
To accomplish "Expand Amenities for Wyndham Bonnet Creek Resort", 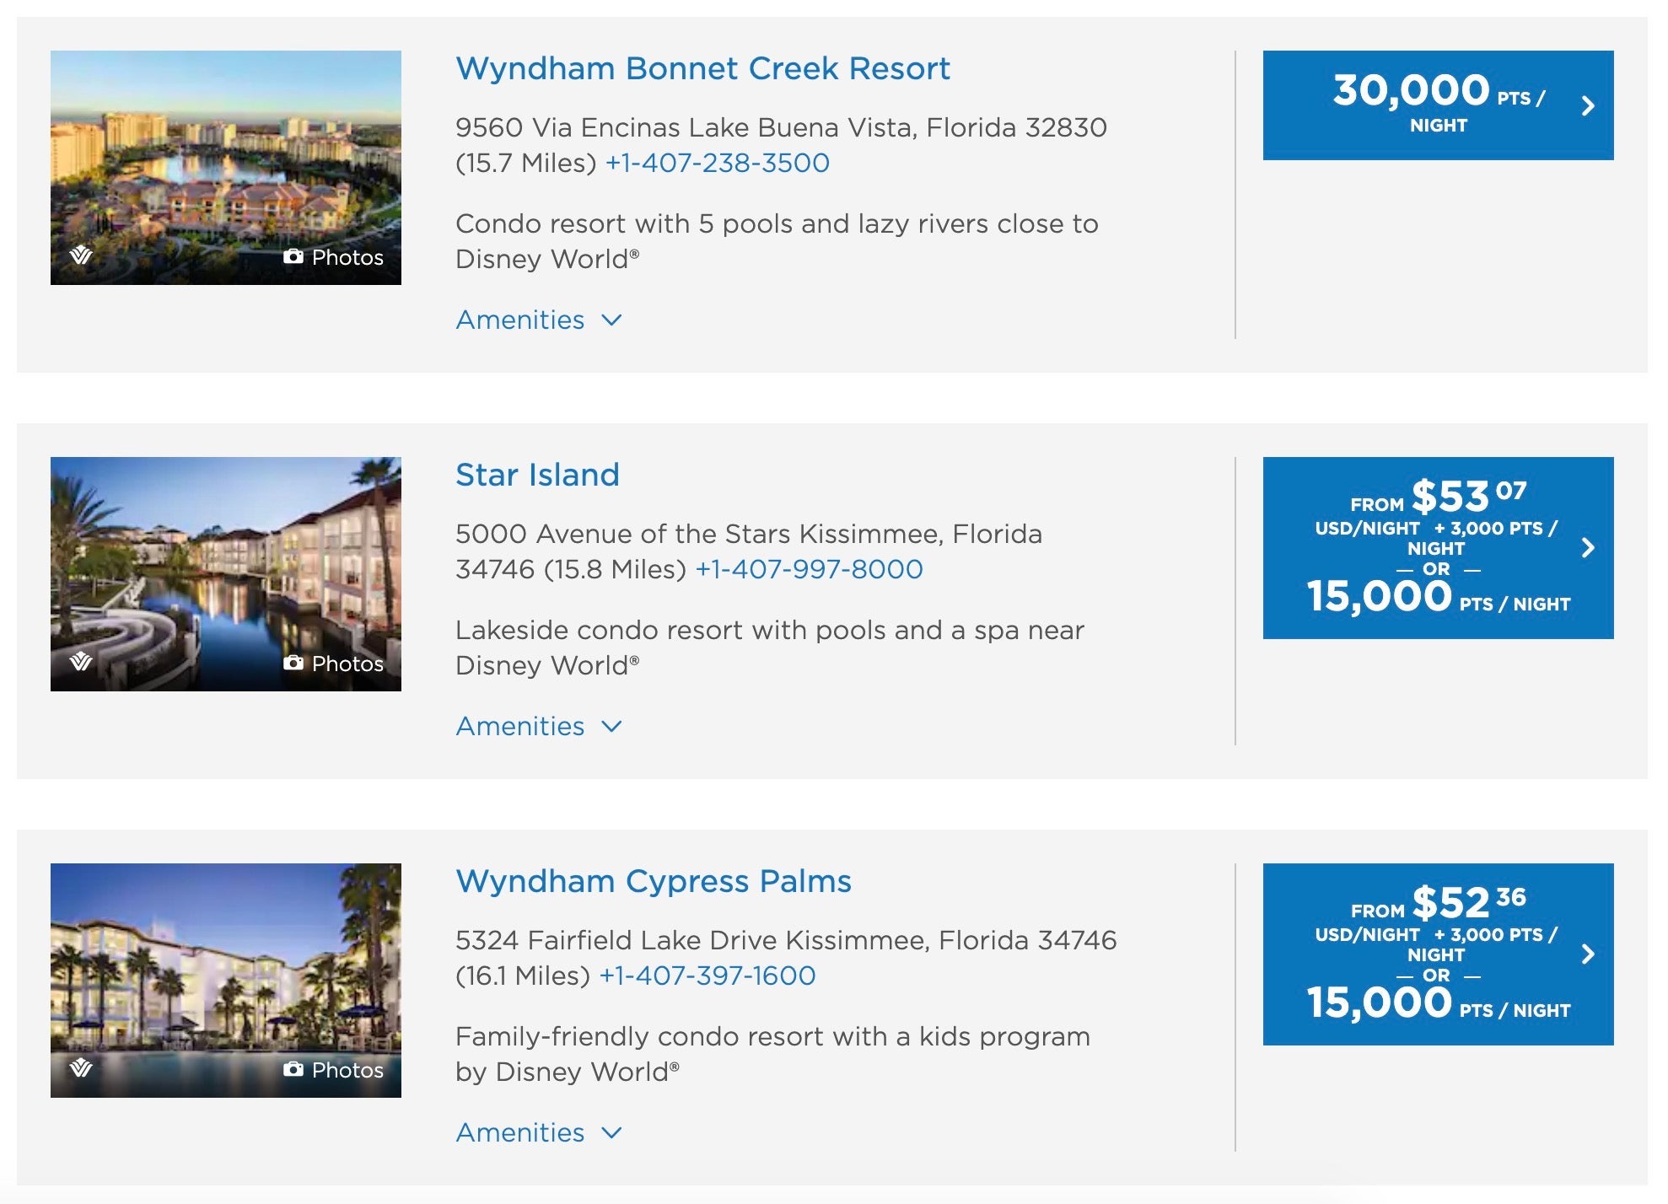I will coord(539,320).
